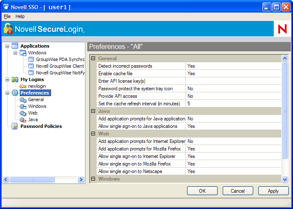293x209 pixels.
Task: Click the Windows preferences gear icon
Action: point(23,106)
